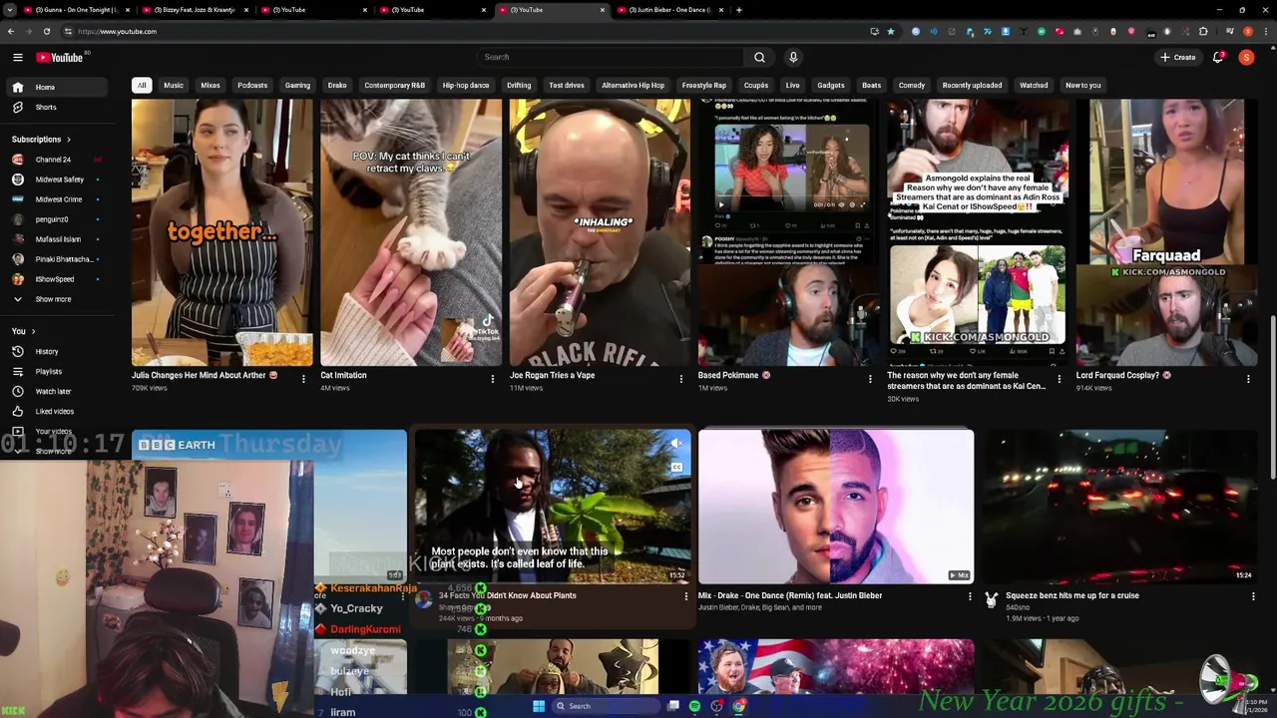
Task: Click the YouTube search input field
Action: tap(609, 57)
